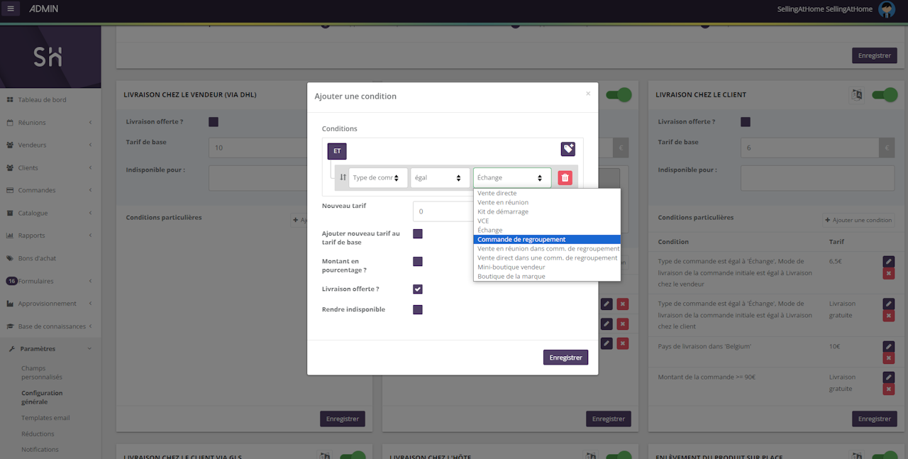
Task: Click translate icon in Livraison chez le client
Action: point(857,95)
